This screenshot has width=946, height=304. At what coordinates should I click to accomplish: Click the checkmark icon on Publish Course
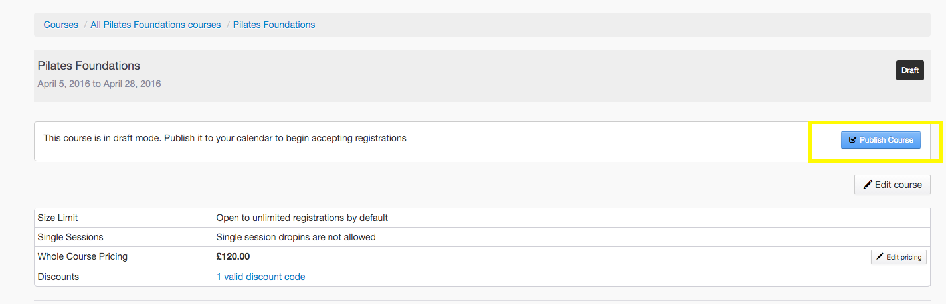pyautogui.click(x=853, y=140)
